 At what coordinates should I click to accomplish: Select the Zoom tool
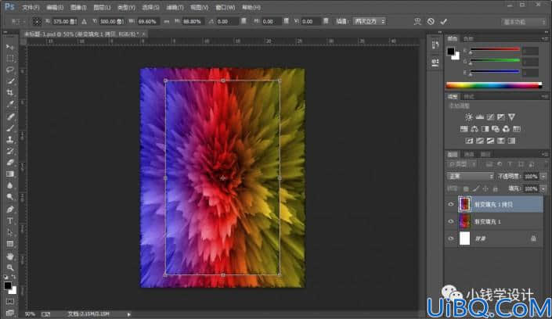click(x=10, y=268)
